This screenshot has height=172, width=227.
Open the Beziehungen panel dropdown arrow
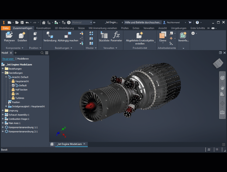coord(71,48)
